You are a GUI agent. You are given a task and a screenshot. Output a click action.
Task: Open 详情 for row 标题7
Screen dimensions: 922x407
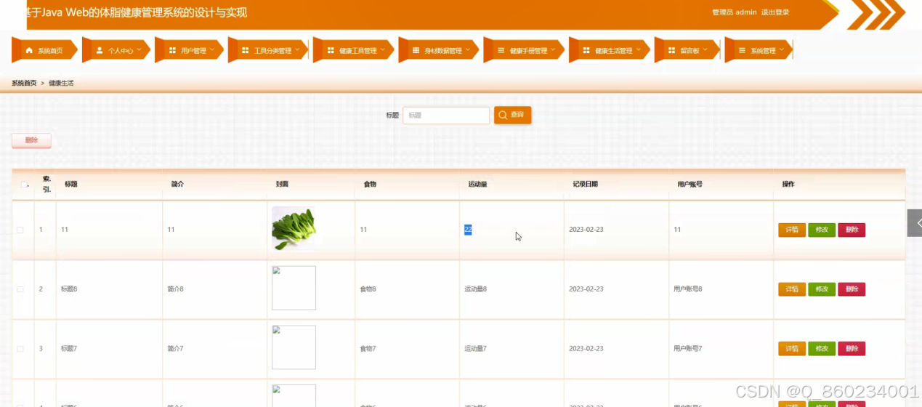792,349
